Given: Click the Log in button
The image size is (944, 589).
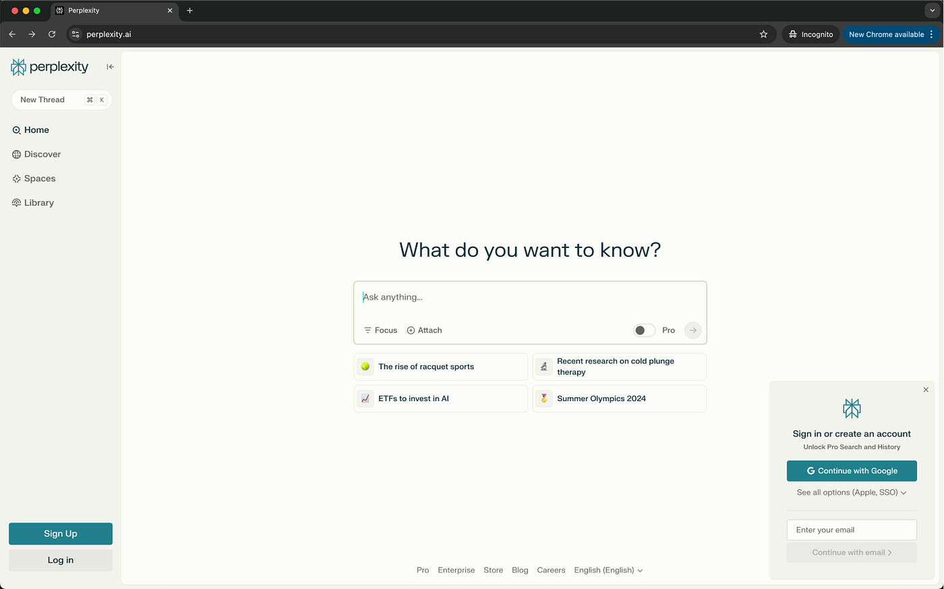Looking at the screenshot, I should coord(61,560).
